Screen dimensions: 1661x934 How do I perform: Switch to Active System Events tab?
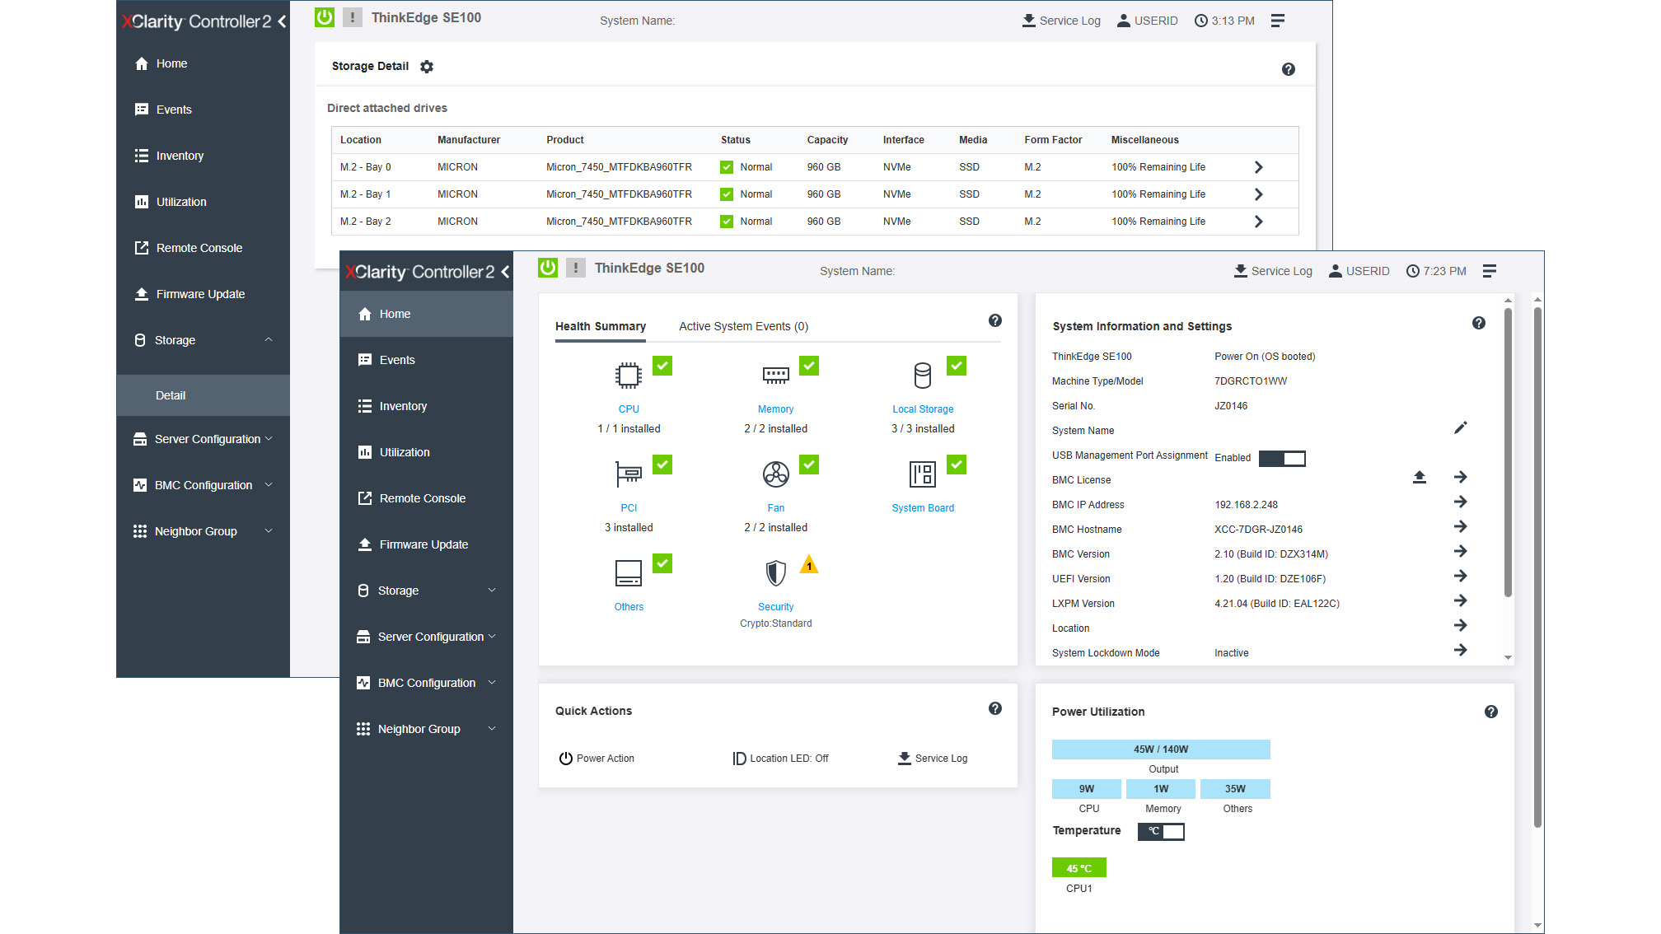(743, 326)
